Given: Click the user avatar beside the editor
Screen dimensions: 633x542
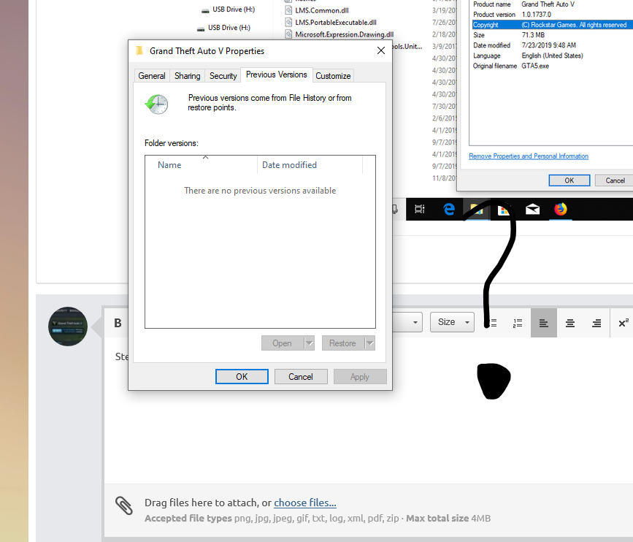Looking at the screenshot, I should pyautogui.click(x=68, y=327).
